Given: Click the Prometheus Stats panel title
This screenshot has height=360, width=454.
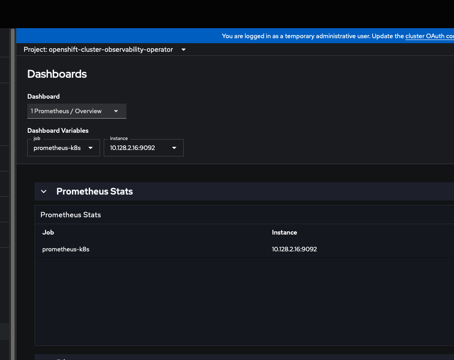Looking at the screenshot, I should coord(71,215).
